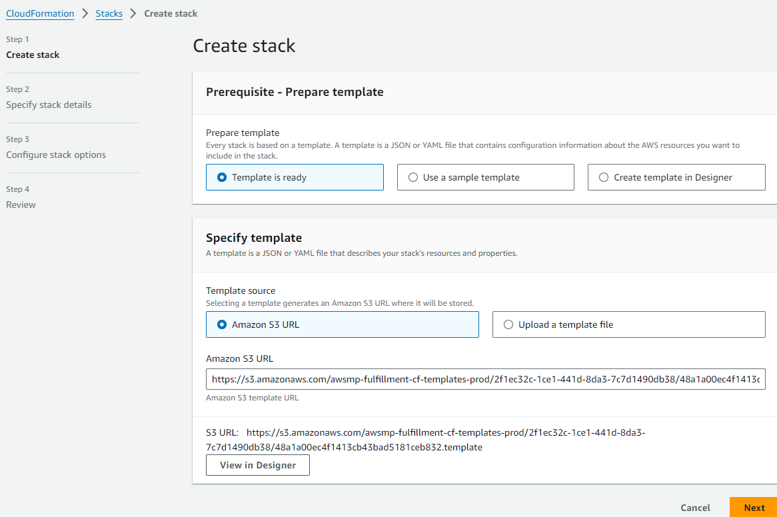Select Step 1 Create stack in sidebar

(x=33, y=55)
